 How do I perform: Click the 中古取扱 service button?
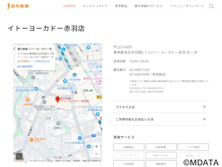pos(129,164)
